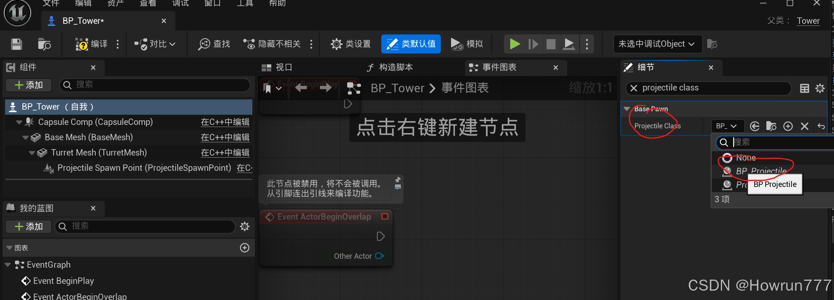834x300 pixels.
Task: Close the 我的蓝图 panel
Action: (93, 208)
